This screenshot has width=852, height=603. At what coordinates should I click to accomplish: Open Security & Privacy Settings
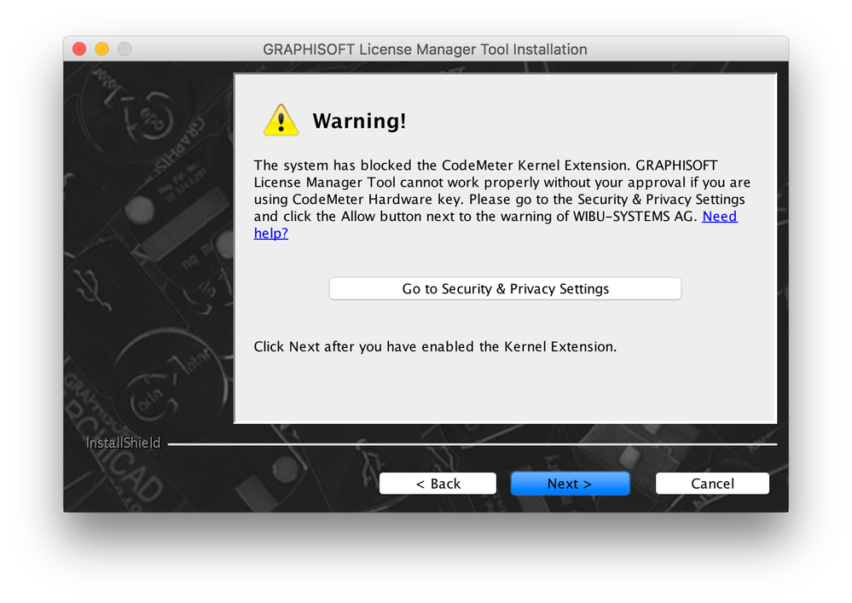[505, 288]
